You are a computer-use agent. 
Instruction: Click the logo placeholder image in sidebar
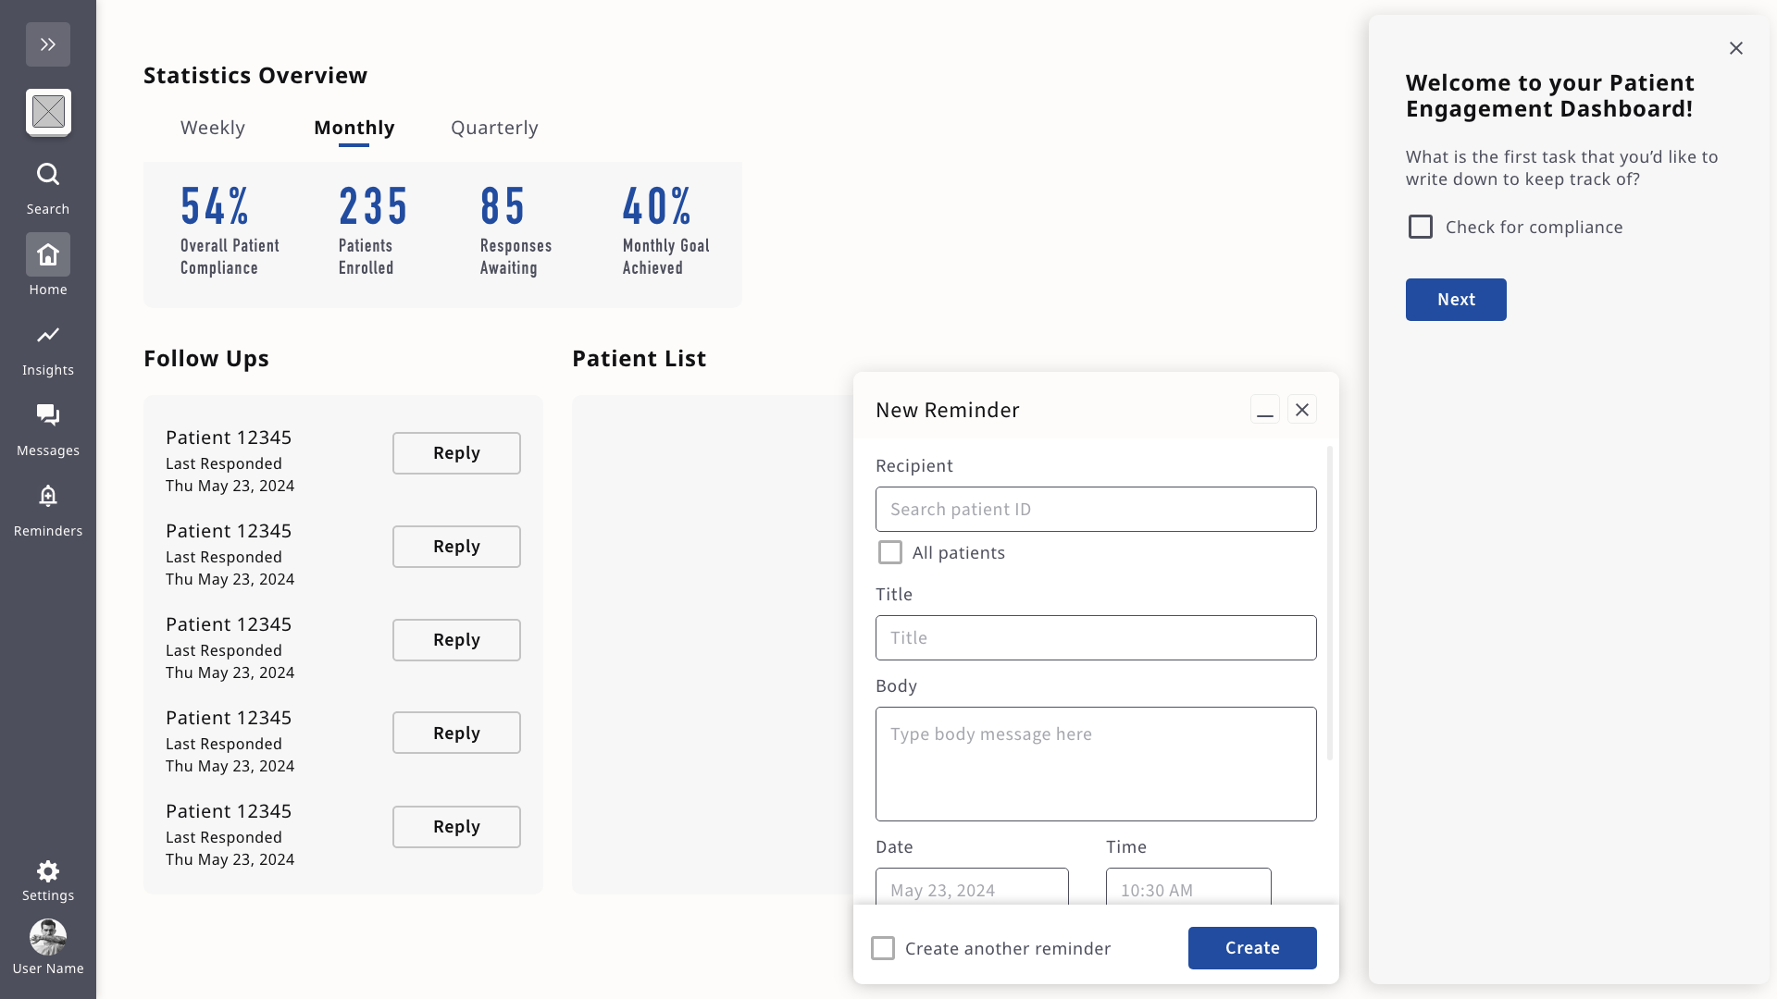pos(48,112)
